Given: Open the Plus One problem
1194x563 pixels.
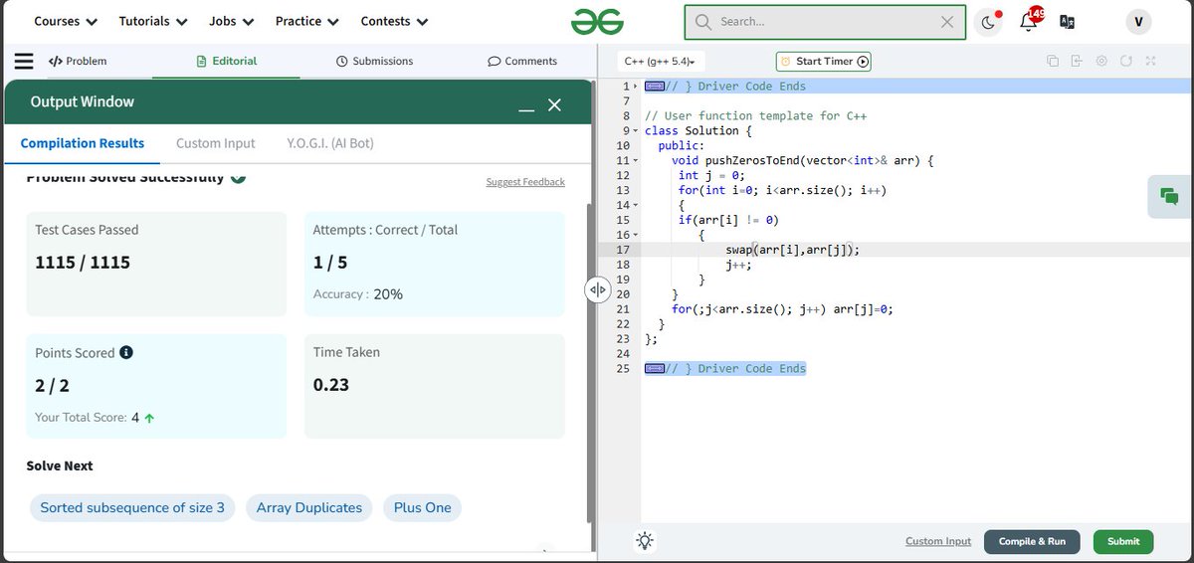Looking at the screenshot, I should [x=422, y=507].
